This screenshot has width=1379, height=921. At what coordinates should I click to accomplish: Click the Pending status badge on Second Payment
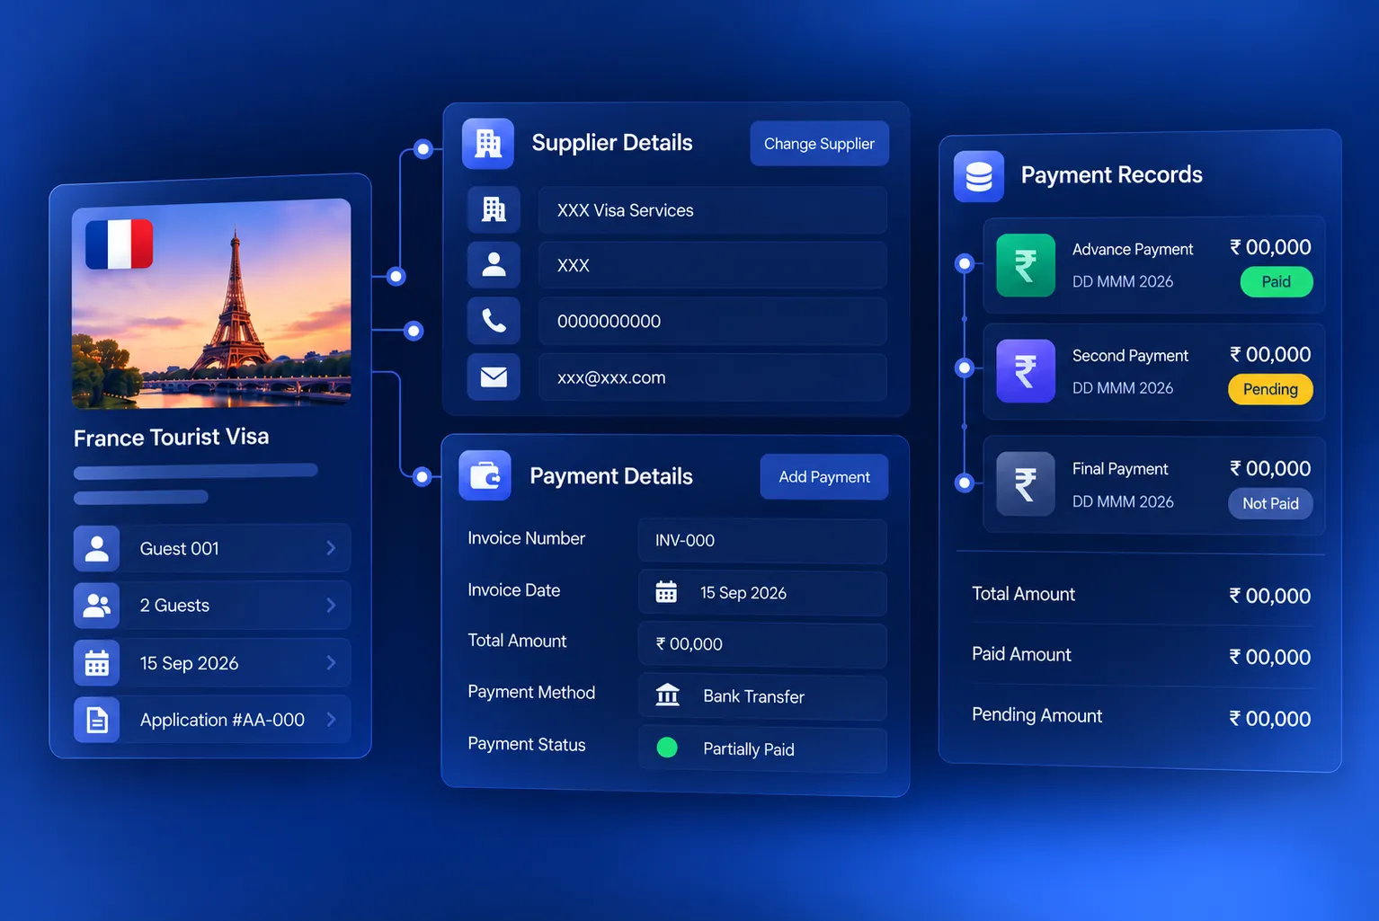1270,389
